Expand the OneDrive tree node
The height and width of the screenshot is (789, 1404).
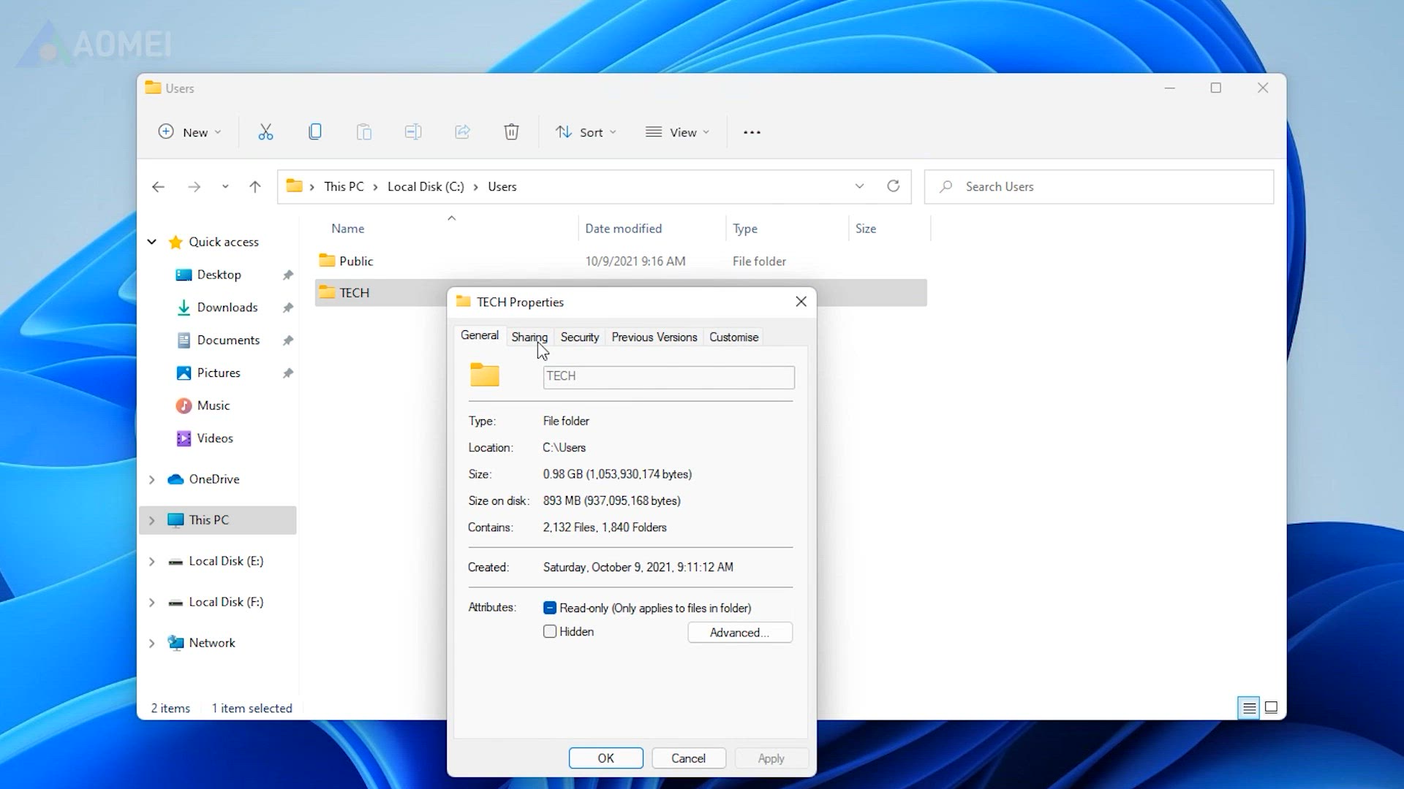click(x=152, y=479)
